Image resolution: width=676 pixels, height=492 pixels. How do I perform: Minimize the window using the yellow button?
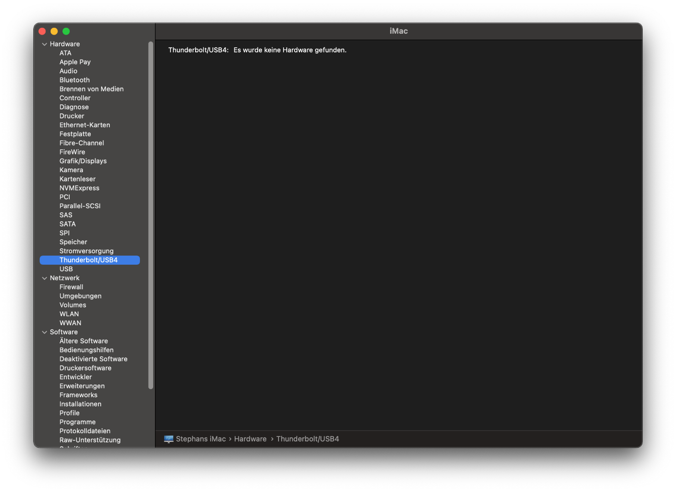54,31
